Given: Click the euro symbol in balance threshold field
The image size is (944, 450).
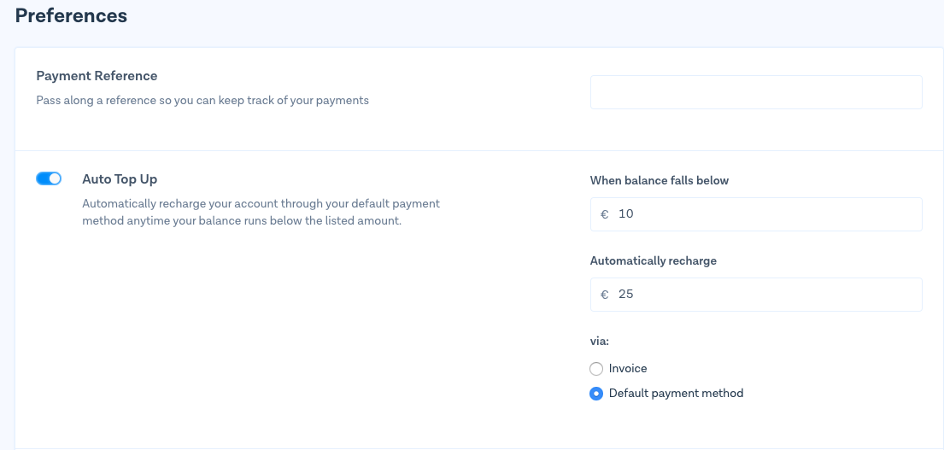Looking at the screenshot, I should click(605, 214).
